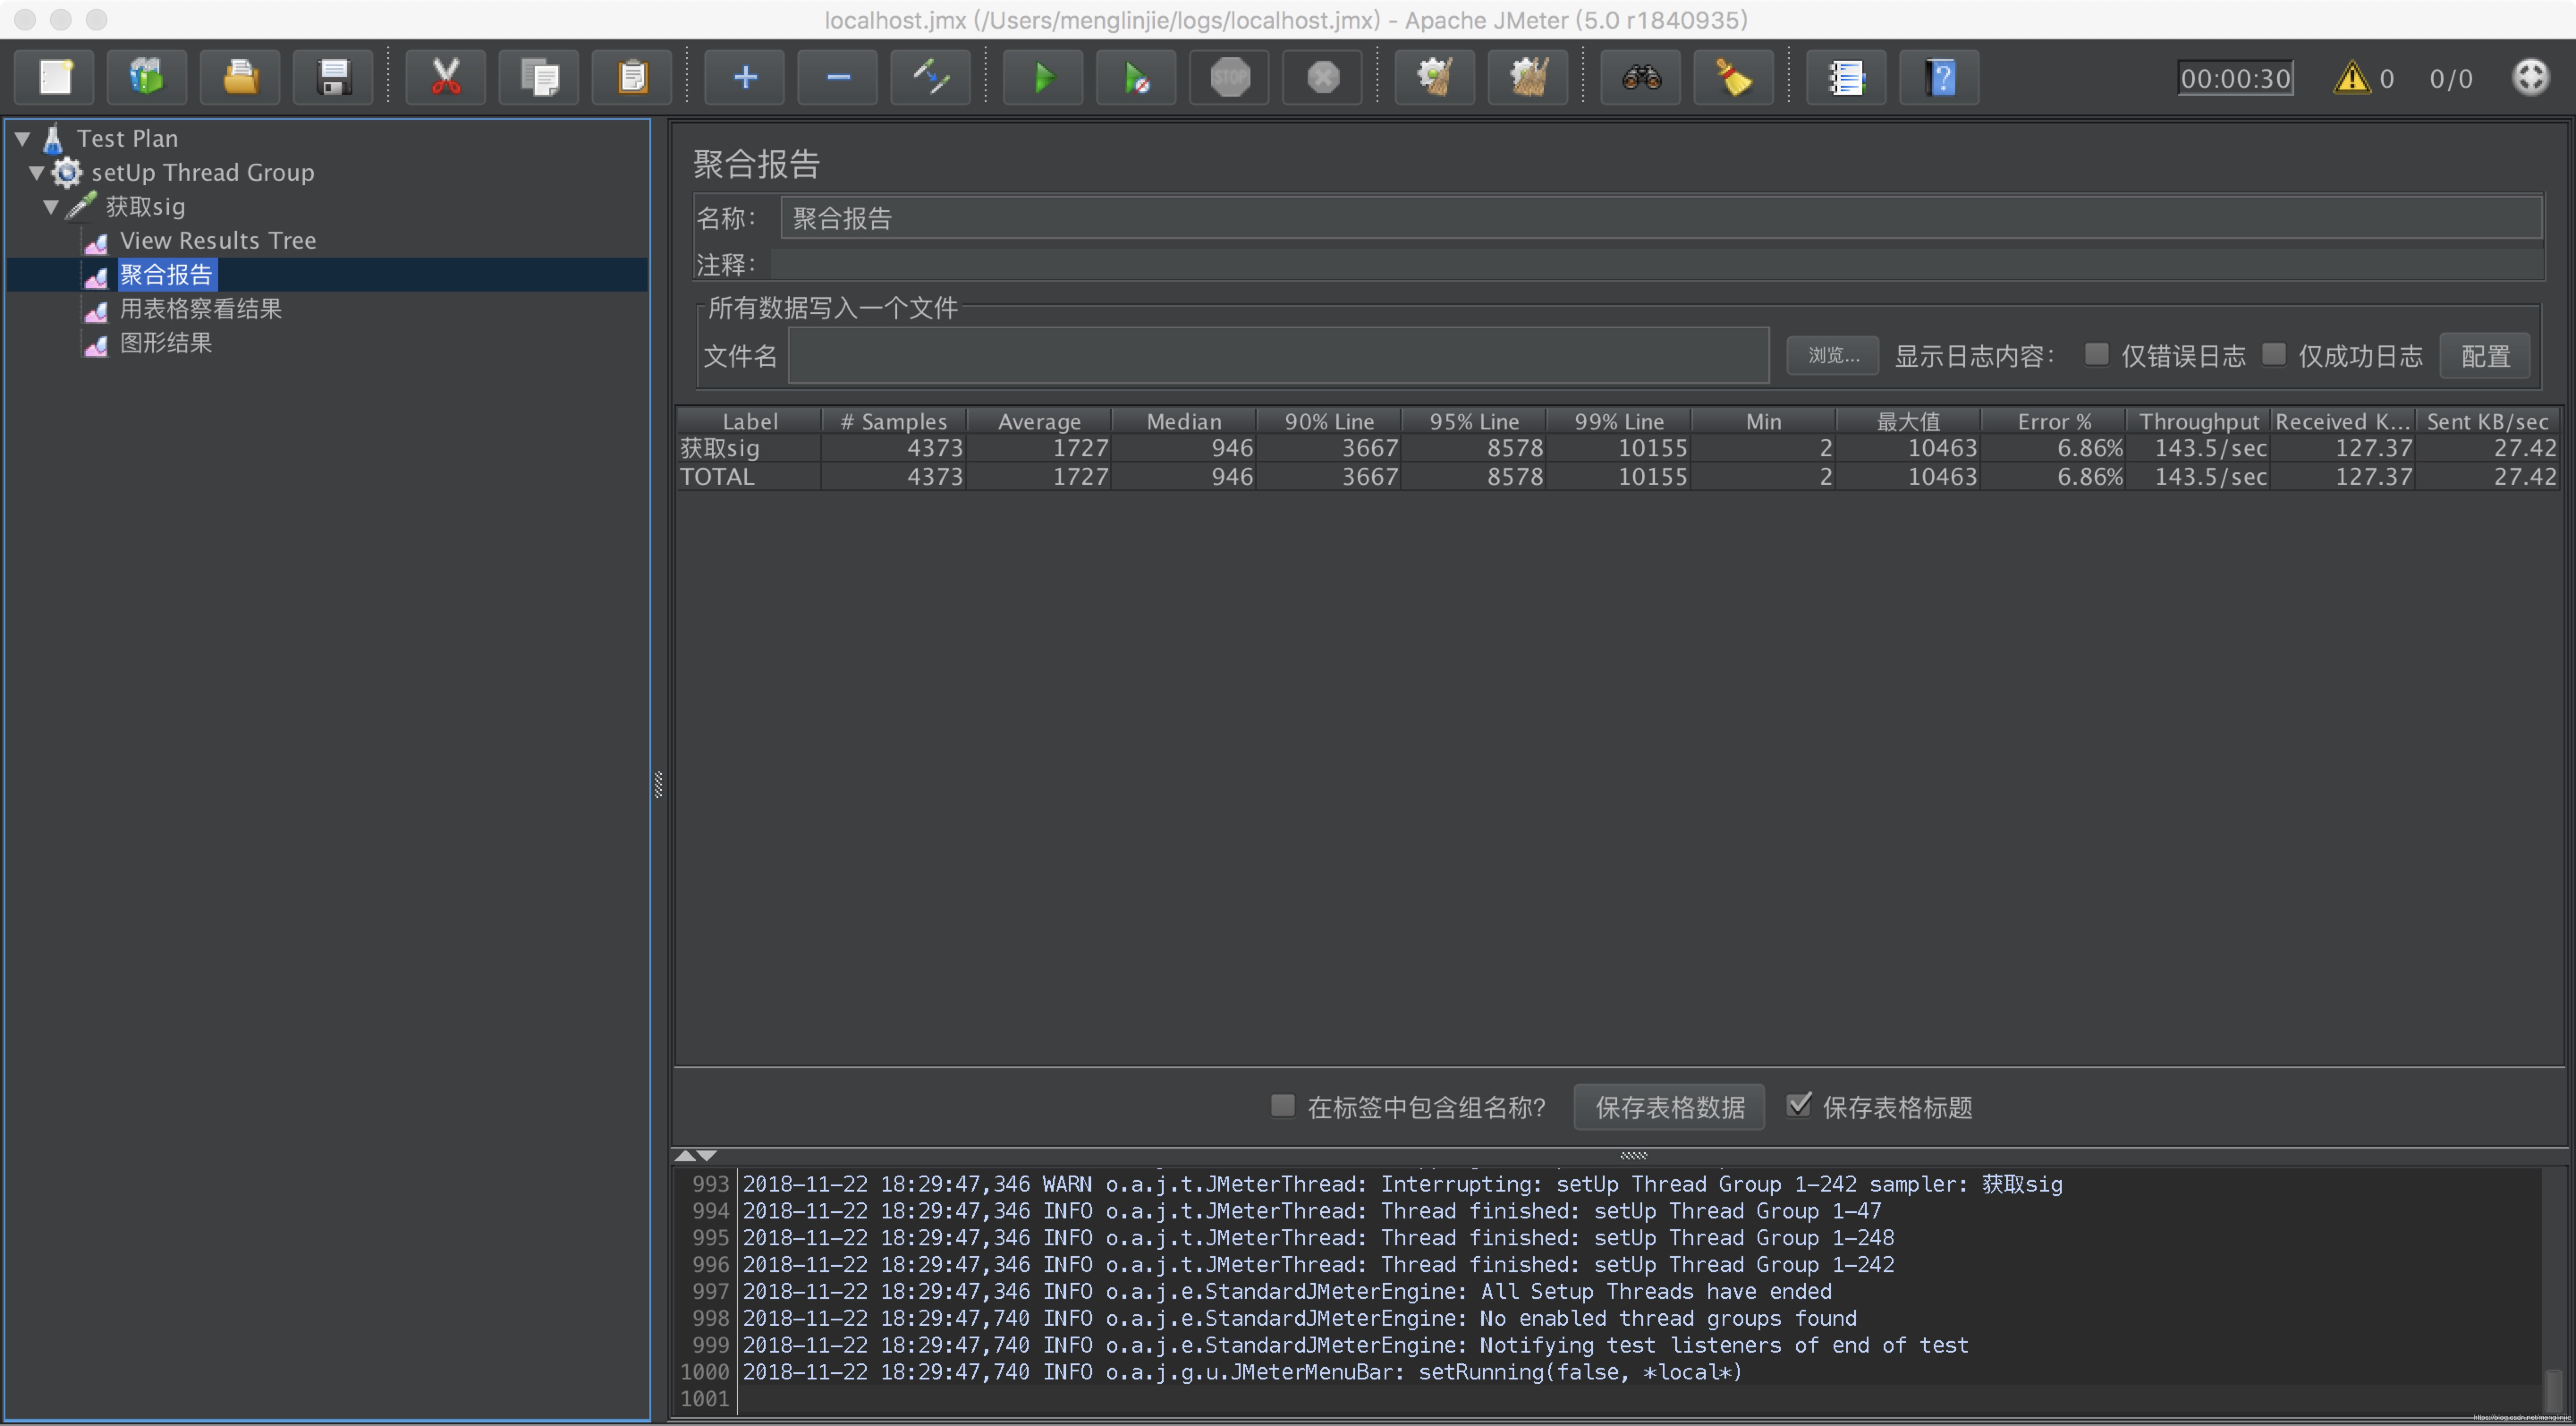This screenshot has width=2576, height=1426.
Task: Collapse the Test Plan tree node
Action: pyautogui.click(x=22, y=138)
